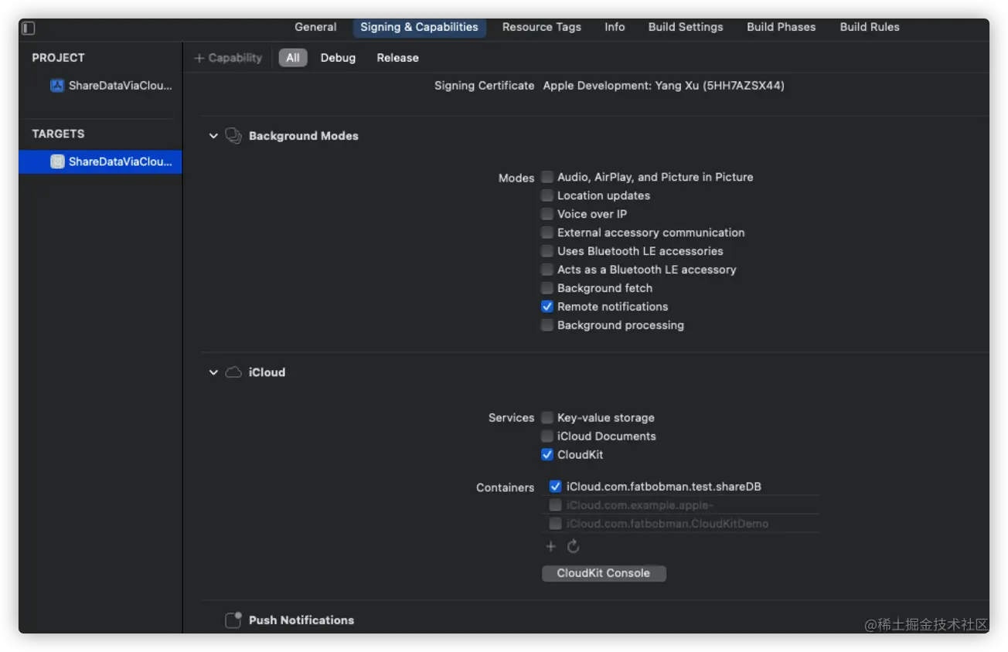Viewport: 1008px width, 652px height.
Task: Click the Background Modes section icon
Action: click(233, 136)
